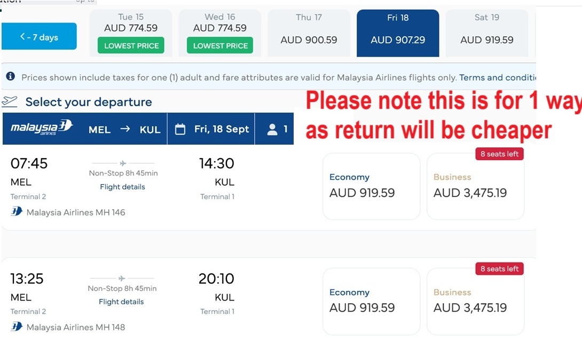The width and height of the screenshot is (582, 340).
Task: Select the Tue 15 date tab
Action: pos(131,33)
